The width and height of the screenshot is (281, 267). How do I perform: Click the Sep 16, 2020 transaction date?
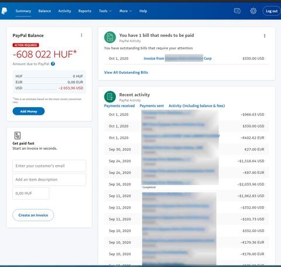pos(120,184)
